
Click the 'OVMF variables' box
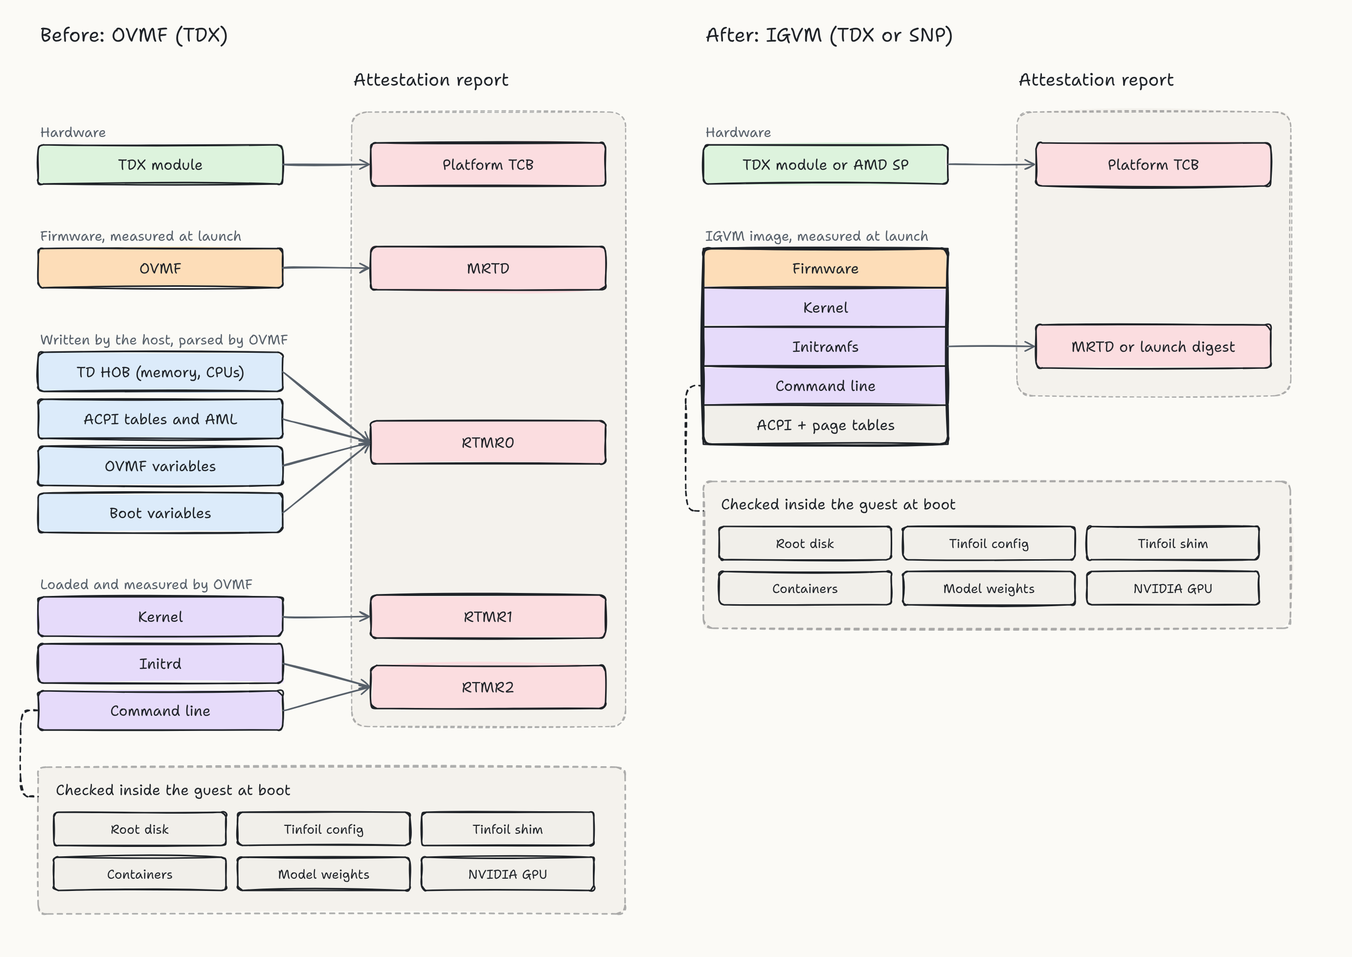[160, 466]
